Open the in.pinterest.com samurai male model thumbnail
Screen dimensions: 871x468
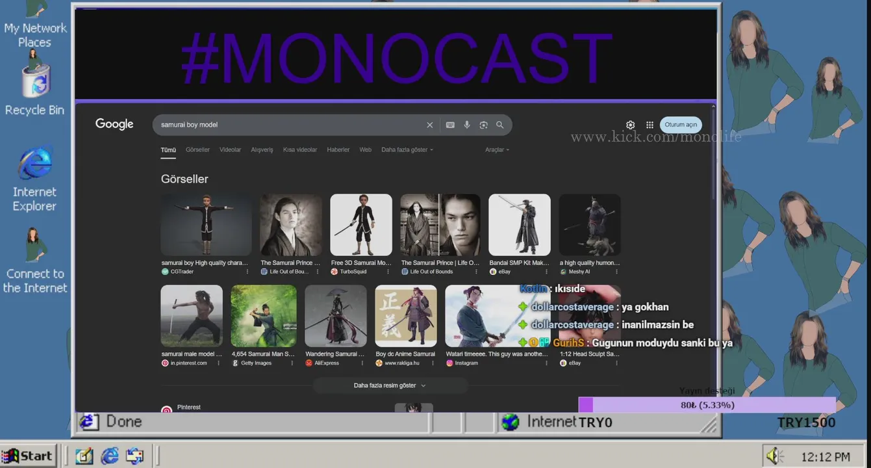192,316
